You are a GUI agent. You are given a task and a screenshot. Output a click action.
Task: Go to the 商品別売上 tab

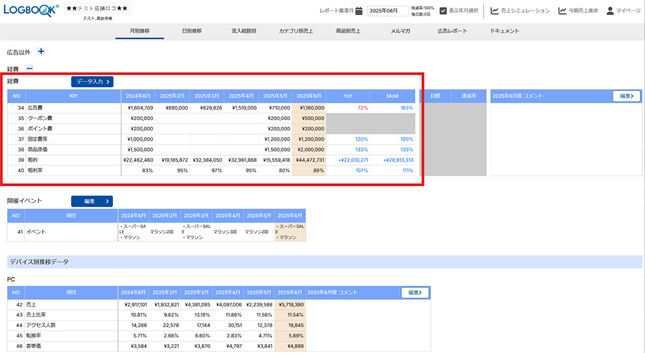(x=348, y=31)
